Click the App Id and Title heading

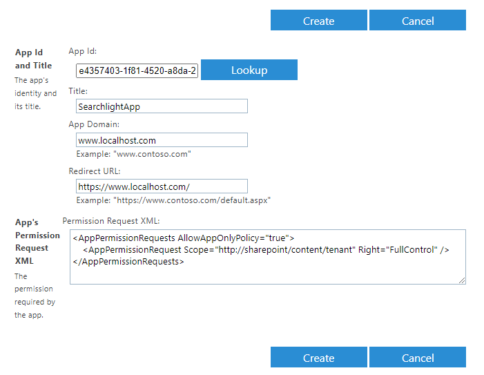tap(33, 59)
